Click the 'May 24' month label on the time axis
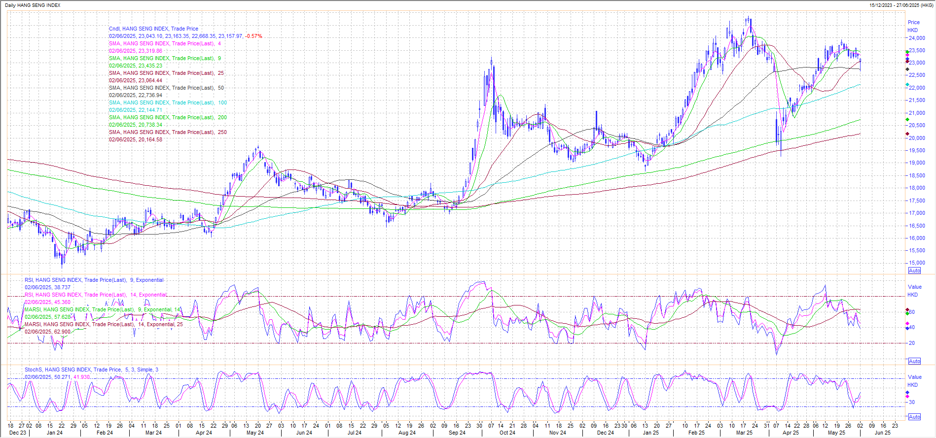The height and width of the screenshot is (438, 936). click(x=255, y=433)
